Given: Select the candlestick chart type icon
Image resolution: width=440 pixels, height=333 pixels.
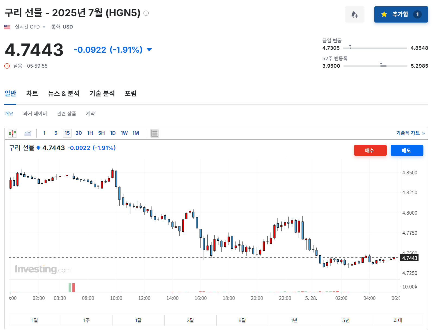Looking at the screenshot, I should pyautogui.click(x=13, y=133).
